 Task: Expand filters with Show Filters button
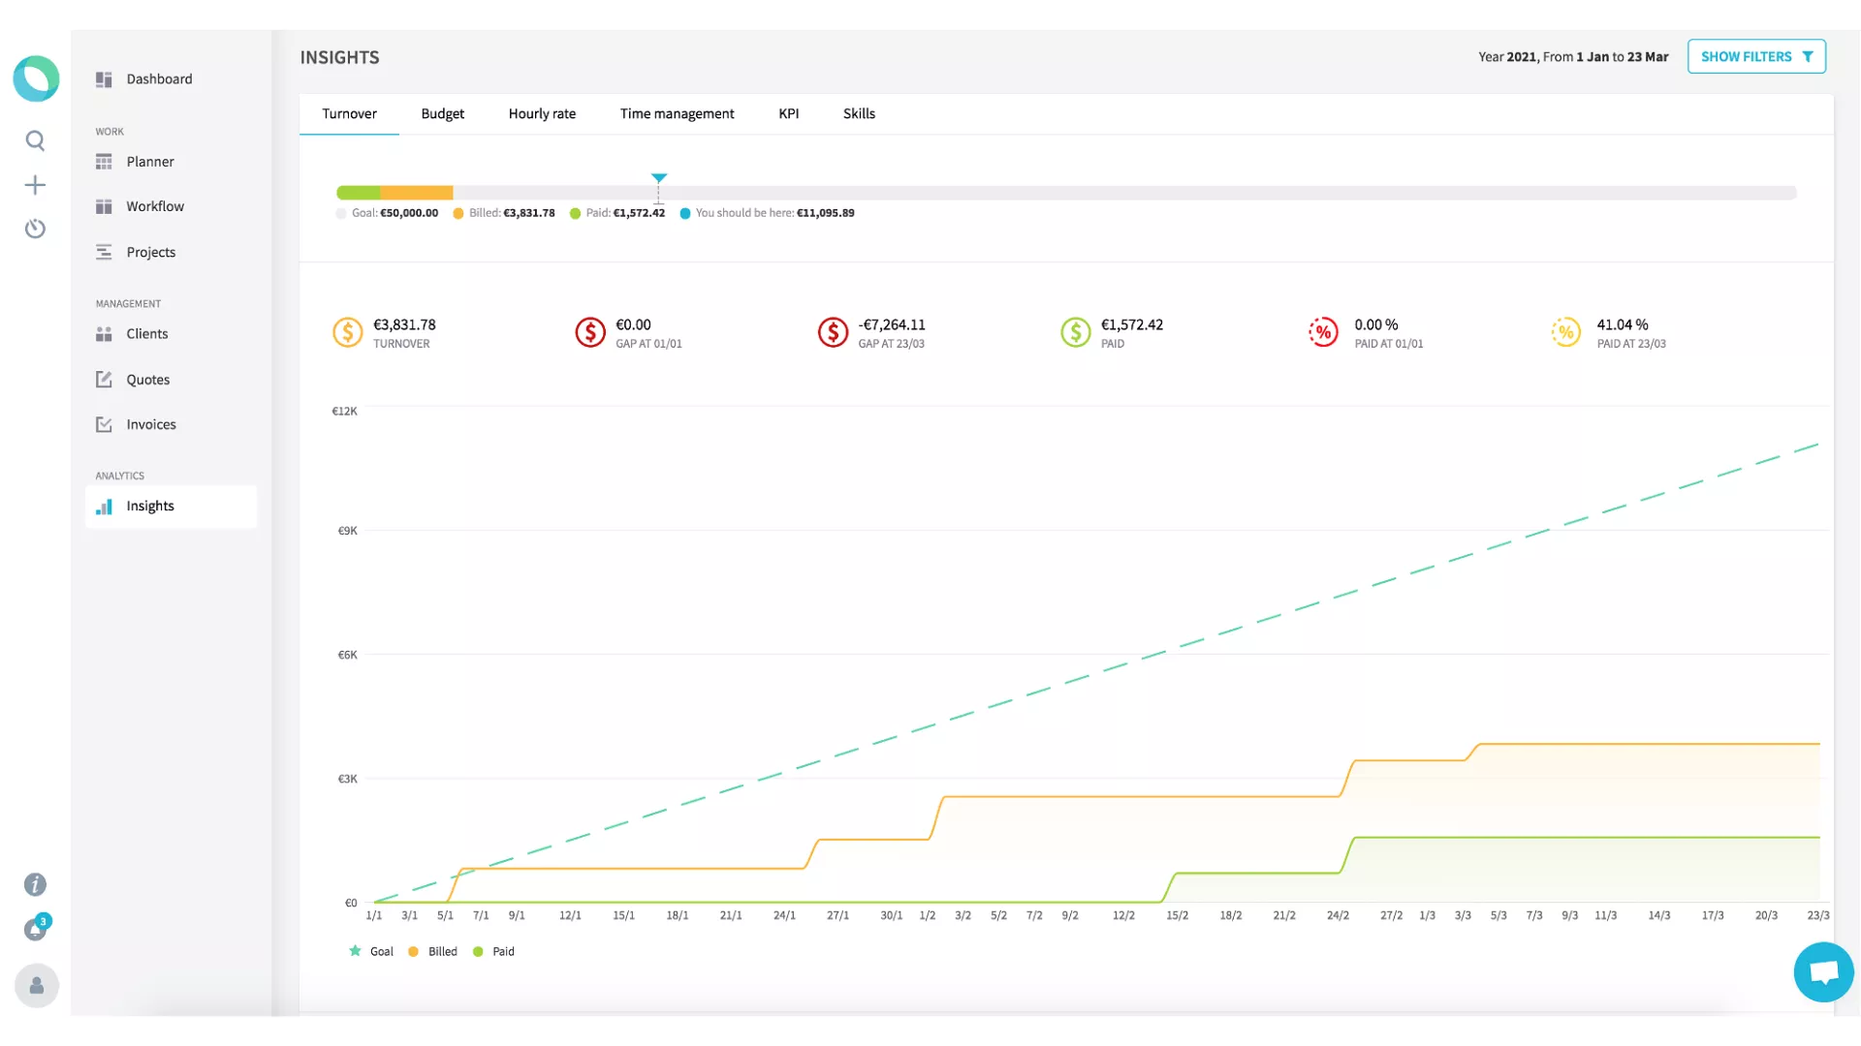coord(1755,56)
